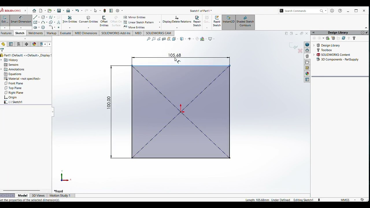Open the Options gear icon
This screenshot has height=208, width=370.
tap(118, 11)
